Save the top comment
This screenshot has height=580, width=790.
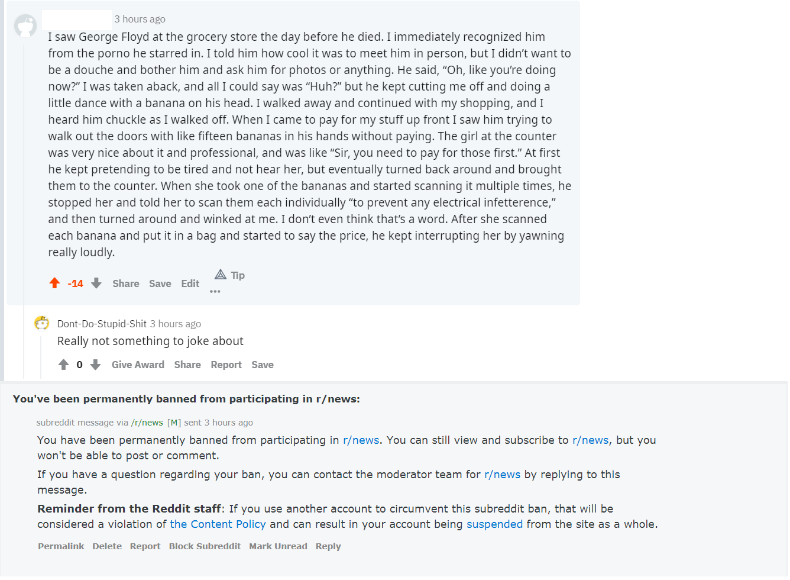click(160, 283)
